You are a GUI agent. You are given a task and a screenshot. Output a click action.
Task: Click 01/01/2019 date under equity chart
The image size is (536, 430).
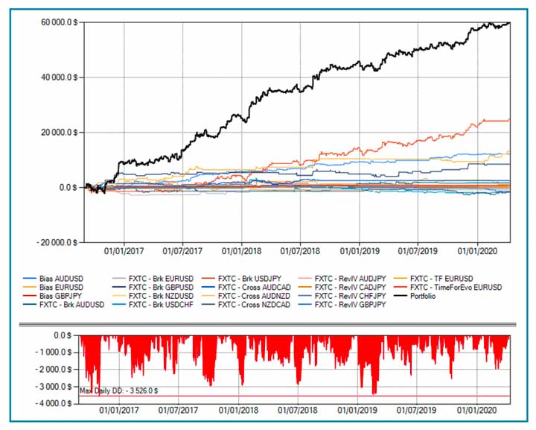(x=360, y=251)
